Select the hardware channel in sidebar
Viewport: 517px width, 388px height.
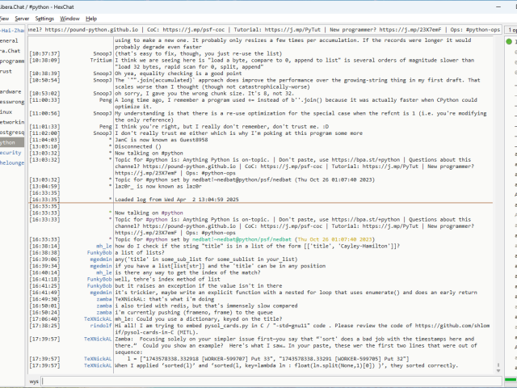click(11, 91)
